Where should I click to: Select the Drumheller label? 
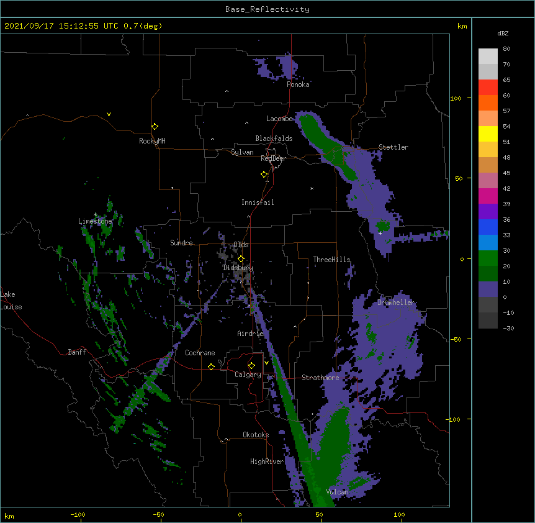tap(396, 302)
